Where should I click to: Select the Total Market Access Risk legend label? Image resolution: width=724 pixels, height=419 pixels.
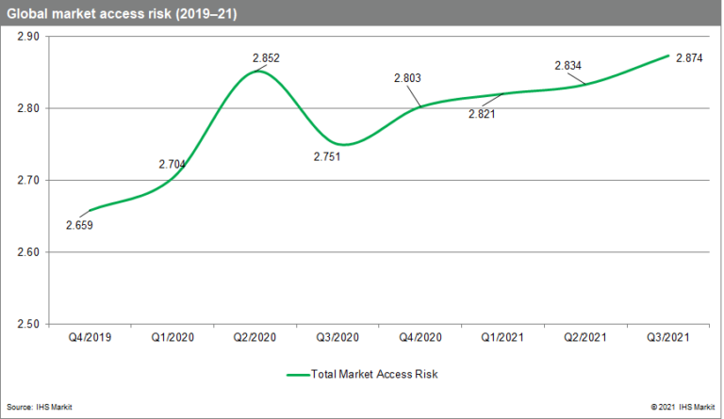coord(377,374)
